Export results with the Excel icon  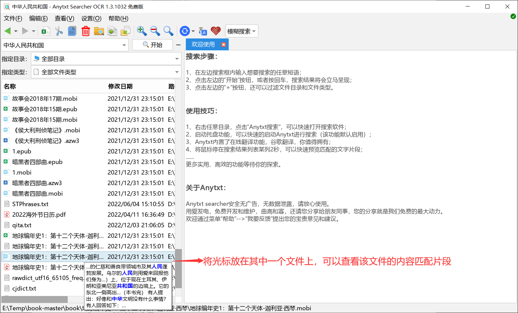(x=46, y=31)
